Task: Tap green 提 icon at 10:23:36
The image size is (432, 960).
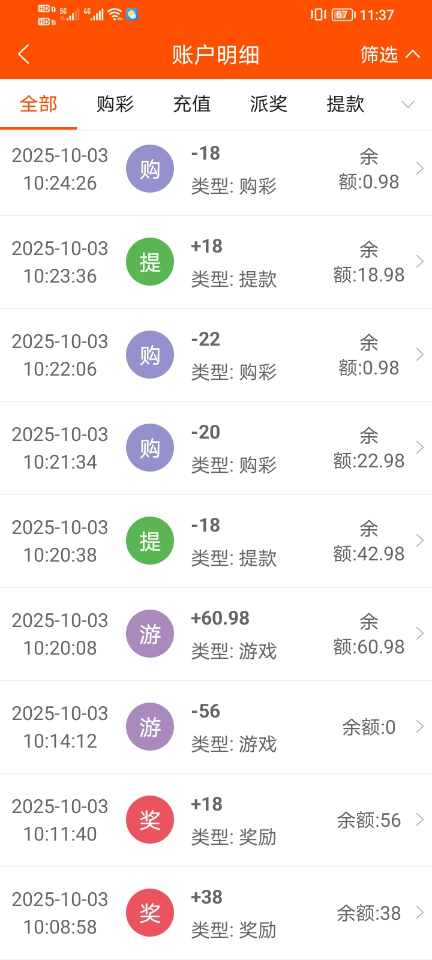Action: tap(150, 262)
